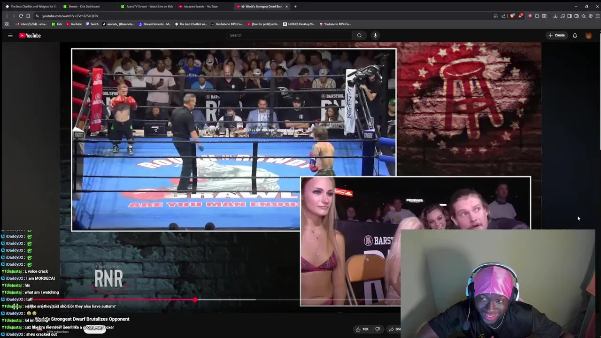
Task: Open the account avatar menu
Action: click(x=588, y=35)
